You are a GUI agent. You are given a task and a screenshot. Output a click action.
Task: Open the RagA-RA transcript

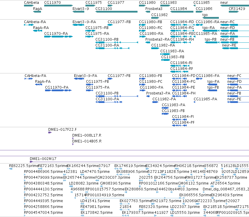[x=37, y=31]
